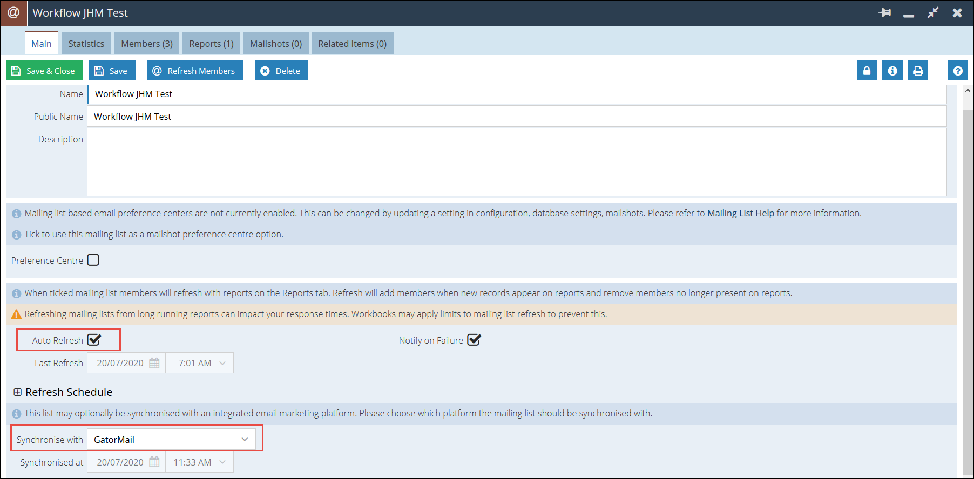Click the warning icon on the refresh notice
The height and width of the screenshot is (479, 974).
tap(17, 314)
